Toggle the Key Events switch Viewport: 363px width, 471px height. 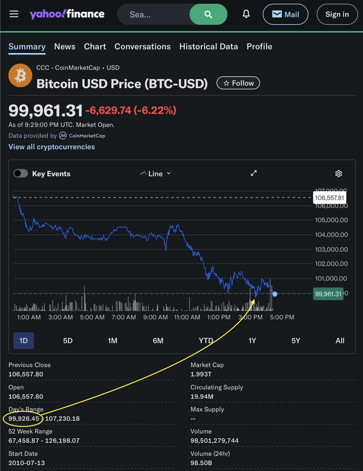21,173
